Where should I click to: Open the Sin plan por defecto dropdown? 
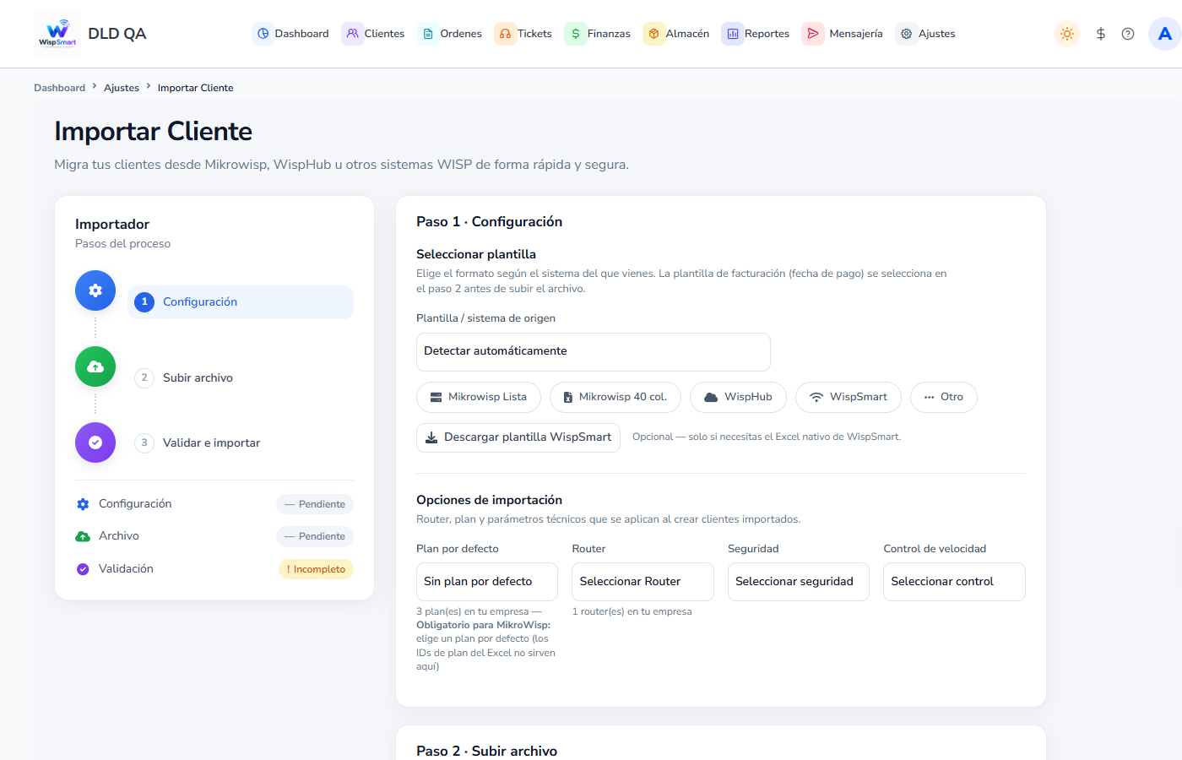pyautogui.click(x=487, y=582)
